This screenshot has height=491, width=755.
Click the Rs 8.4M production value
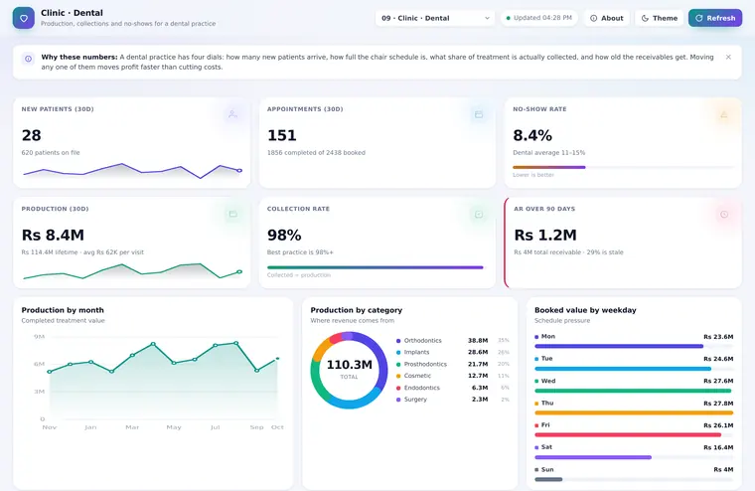[53, 236]
